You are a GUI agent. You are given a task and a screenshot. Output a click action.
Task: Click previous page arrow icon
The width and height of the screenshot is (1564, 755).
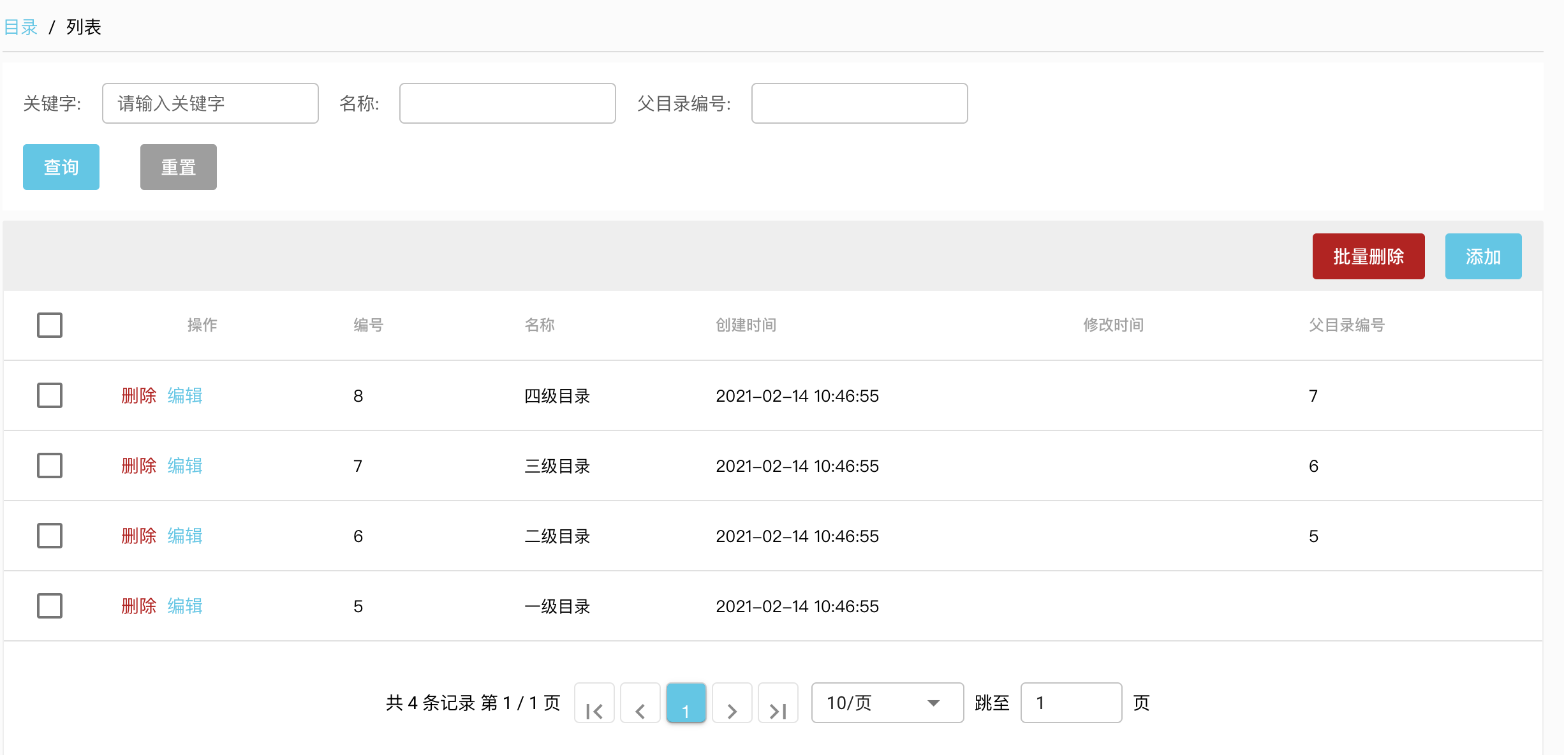click(640, 703)
